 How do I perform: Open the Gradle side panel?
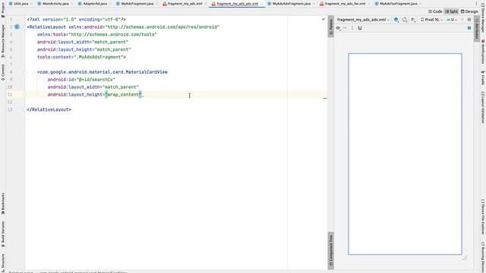tap(483, 77)
